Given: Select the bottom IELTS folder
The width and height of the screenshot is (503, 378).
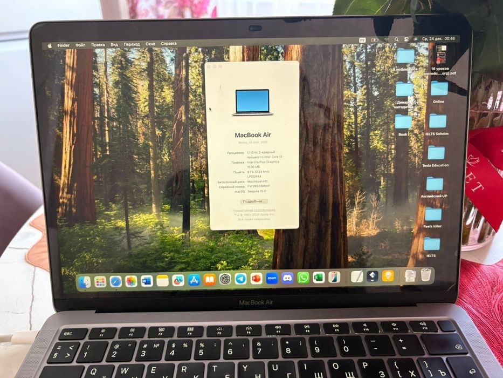Looking at the screenshot, I should coord(431,247).
